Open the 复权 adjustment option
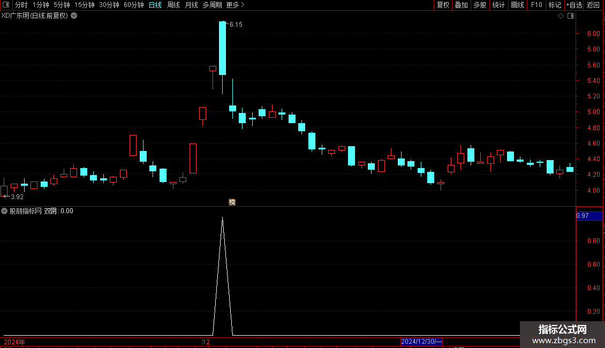Screen dimensions: 605x348 (x=443, y=5)
